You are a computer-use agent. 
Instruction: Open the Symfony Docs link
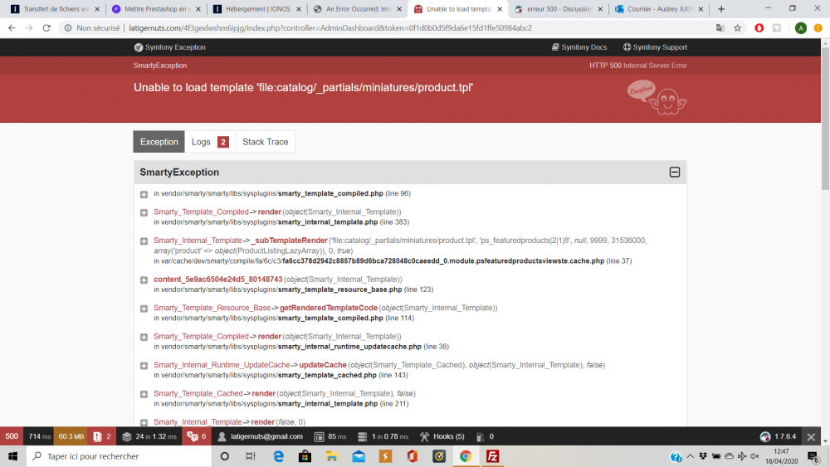pos(579,47)
